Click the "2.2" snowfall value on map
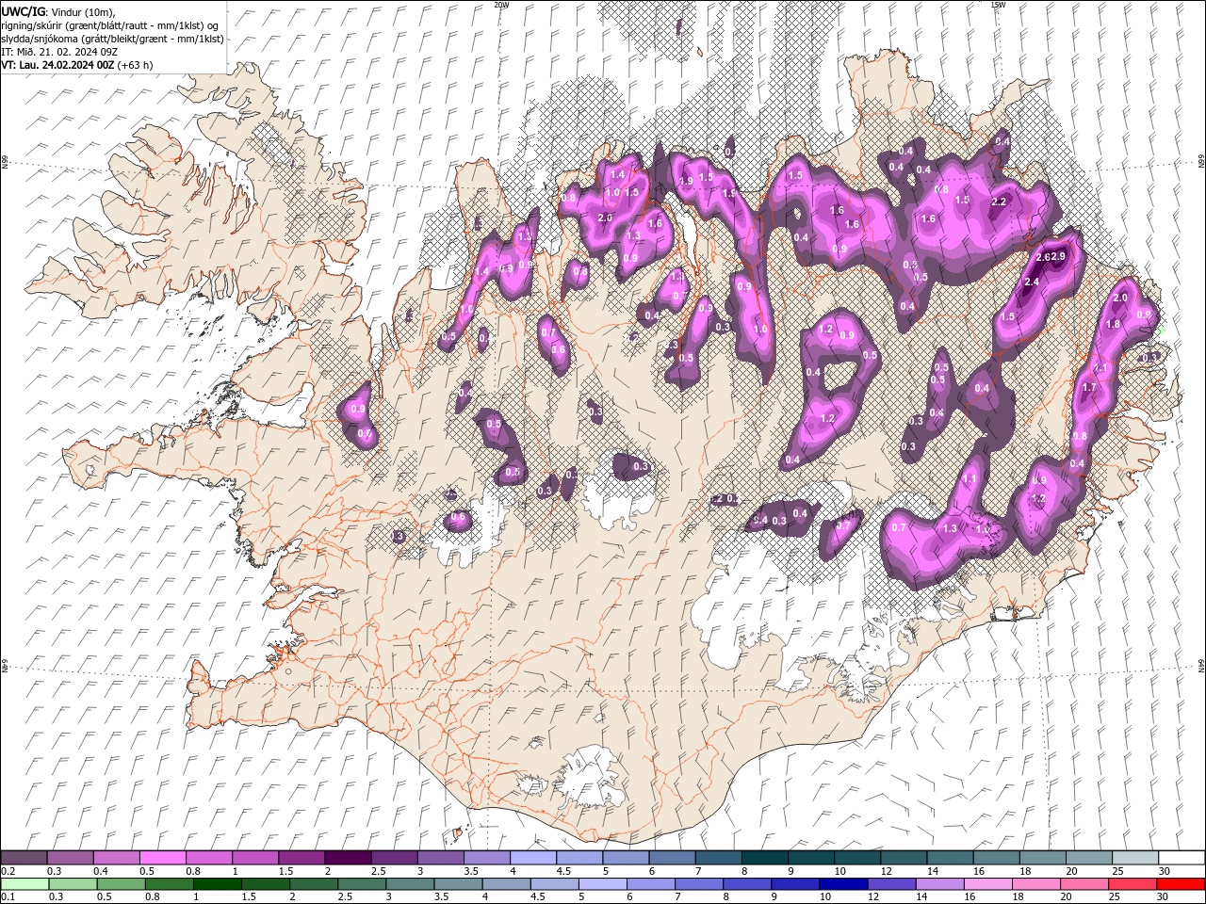The height and width of the screenshot is (904, 1206). coord(1000,202)
